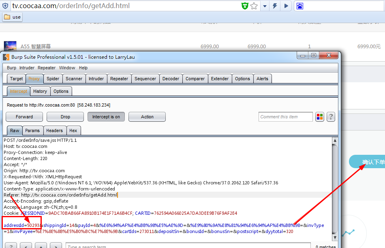Select the Raw view tab
385x248 pixels.
(x=15, y=130)
